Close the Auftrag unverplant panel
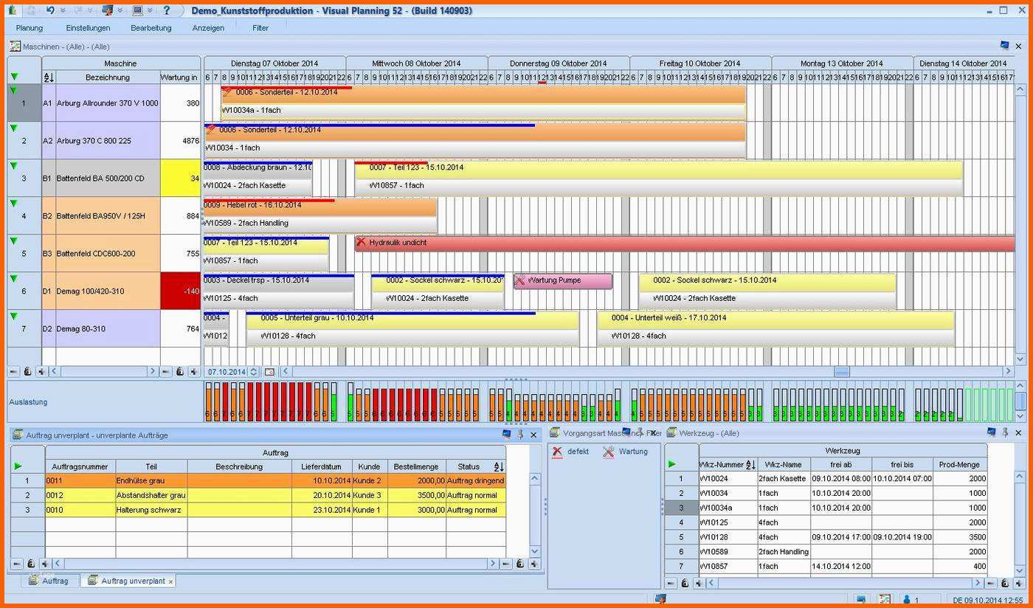 [x=533, y=435]
